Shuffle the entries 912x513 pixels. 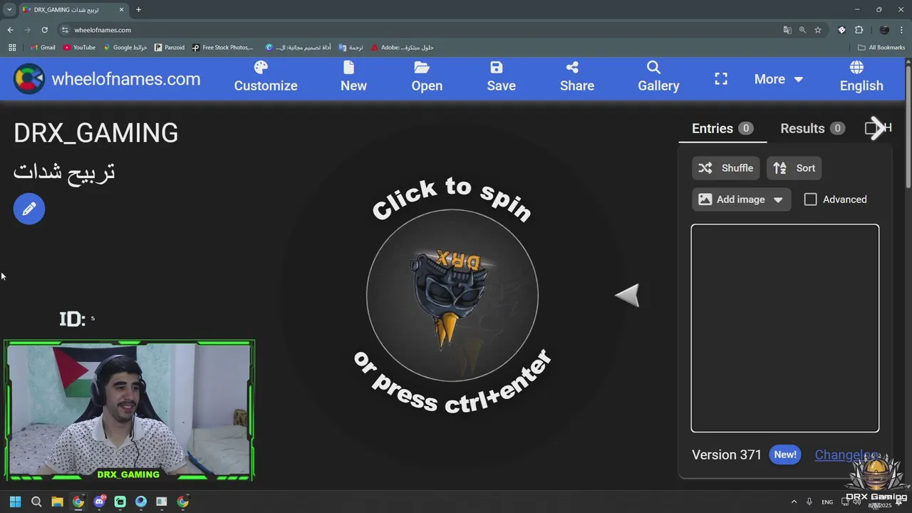click(x=725, y=168)
